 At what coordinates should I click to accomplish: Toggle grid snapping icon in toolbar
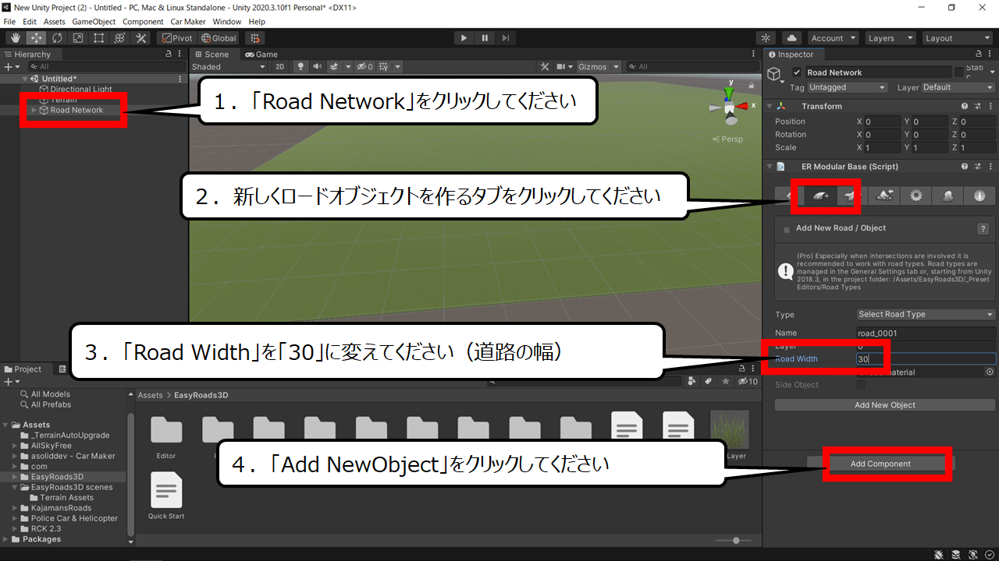[x=255, y=38]
